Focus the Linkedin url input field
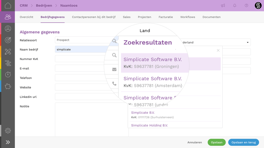Viewport: 264px width, 148px height. (87, 97)
